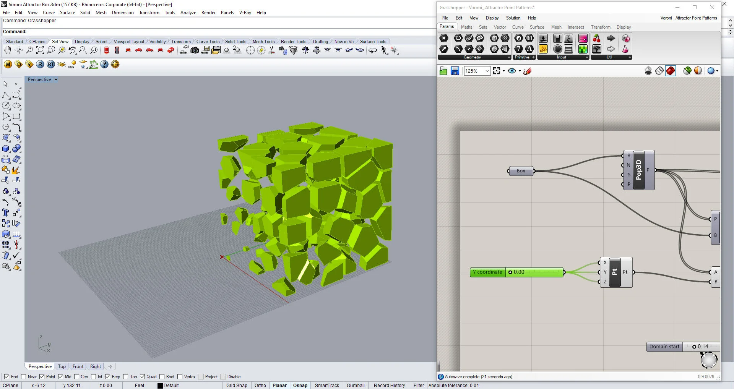Open the V-Ray menu in Rhino
The width and height of the screenshot is (734, 389).
tap(245, 12)
